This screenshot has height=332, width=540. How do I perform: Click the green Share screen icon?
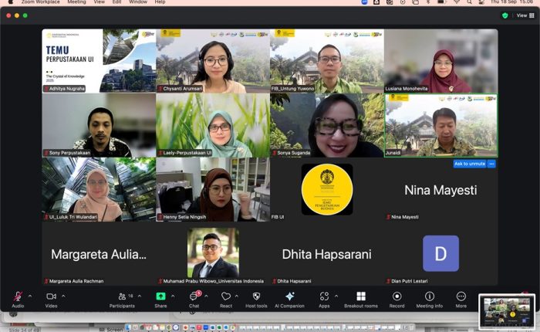(x=160, y=296)
